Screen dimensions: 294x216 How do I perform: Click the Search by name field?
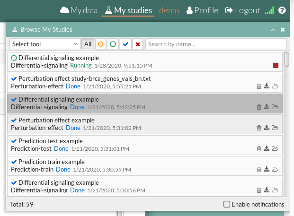[x=216, y=44]
